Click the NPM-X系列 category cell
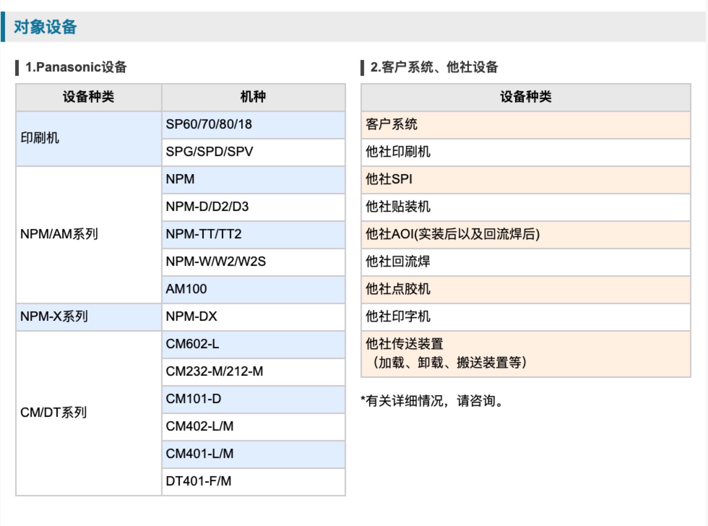Image resolution: width=708 pixels, height=526 pixels. (x=88, y=317)
